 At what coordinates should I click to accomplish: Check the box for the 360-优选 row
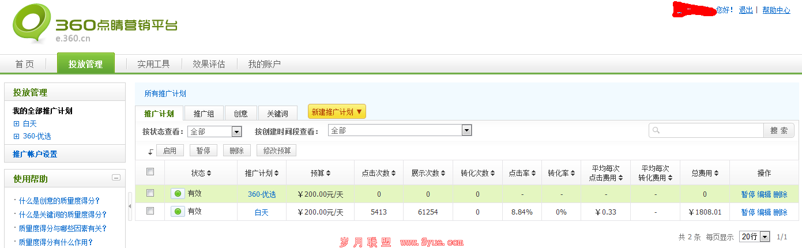coord(150,193)
